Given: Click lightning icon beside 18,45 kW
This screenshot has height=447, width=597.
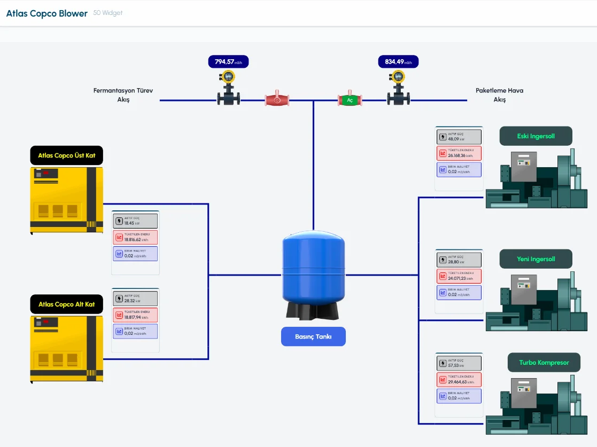Looking at the screenshot, I should click(x=119, y=221).
